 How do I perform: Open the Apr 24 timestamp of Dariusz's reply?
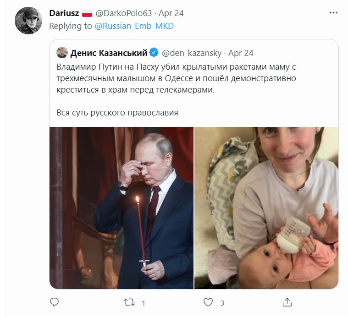pyautogui.click(x=171, y=13)
